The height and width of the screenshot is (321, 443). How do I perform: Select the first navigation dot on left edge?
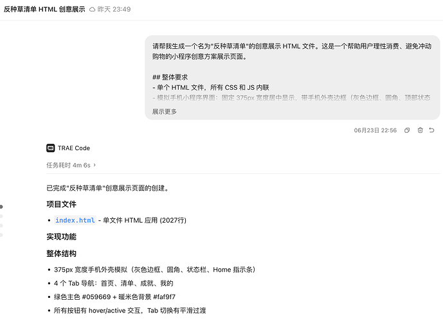(1, 207)
